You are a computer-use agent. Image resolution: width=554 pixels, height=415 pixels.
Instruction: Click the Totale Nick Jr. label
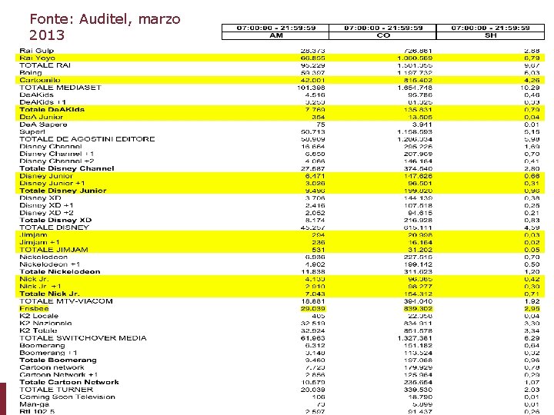(x=49, y=294)
